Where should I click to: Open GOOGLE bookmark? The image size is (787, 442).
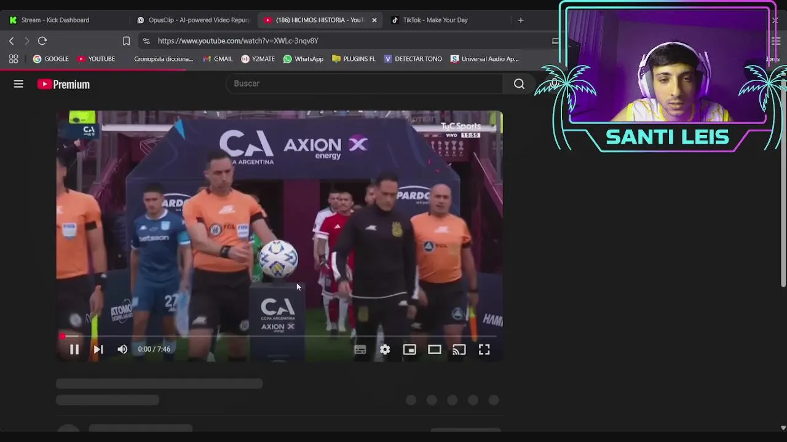[50, 59]
